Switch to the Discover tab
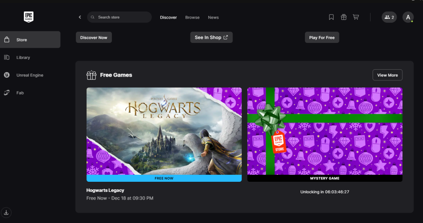Image resolution: width=423 pixels, height=223 pixels. [x=169, y=17]
